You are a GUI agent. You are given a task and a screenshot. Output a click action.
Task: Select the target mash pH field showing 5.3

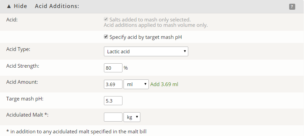point(113,100)
